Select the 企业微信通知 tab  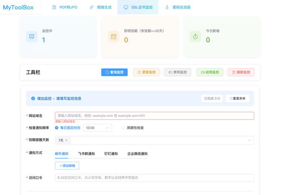click(x=137, y=154)
